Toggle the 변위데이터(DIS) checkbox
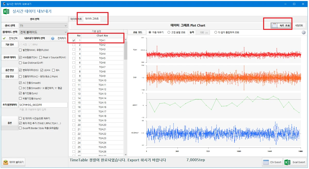This screenshot has height=169, width=309. point(20,70)
